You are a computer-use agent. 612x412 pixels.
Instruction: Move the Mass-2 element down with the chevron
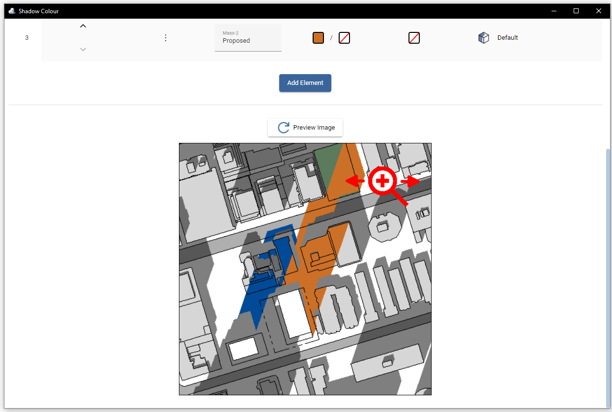(83, 49)
